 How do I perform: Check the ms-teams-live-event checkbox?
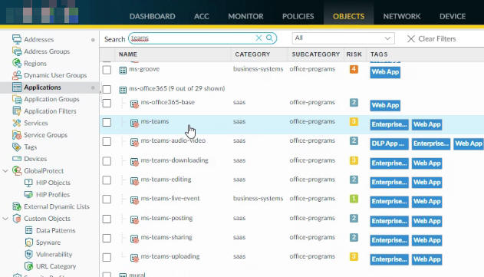click(x=107, y=200)
